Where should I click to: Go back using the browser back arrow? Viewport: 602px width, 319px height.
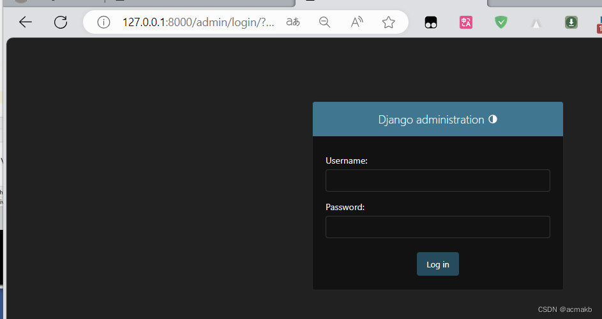(26, 22)
